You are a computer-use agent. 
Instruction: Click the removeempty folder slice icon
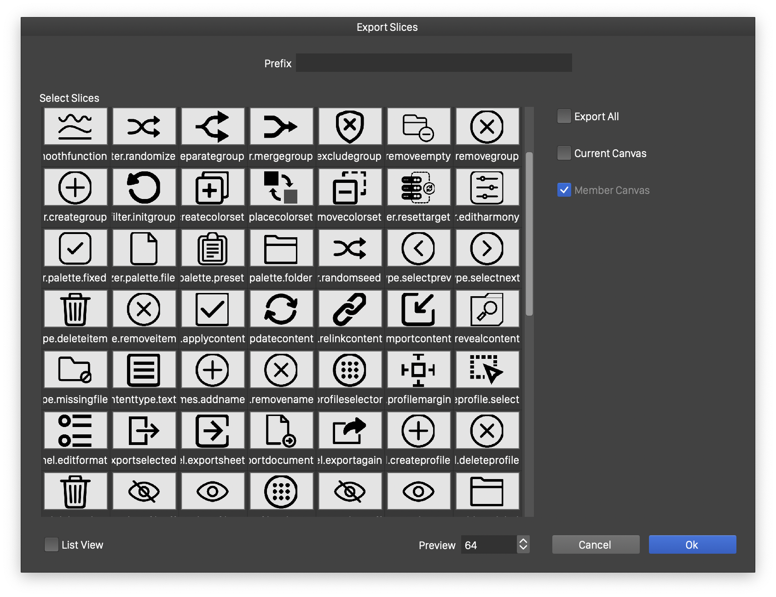tap(418, 127)
